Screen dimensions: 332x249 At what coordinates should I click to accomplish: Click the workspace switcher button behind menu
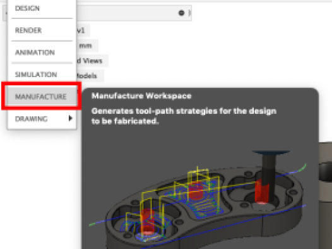click(x=5, y=13)
